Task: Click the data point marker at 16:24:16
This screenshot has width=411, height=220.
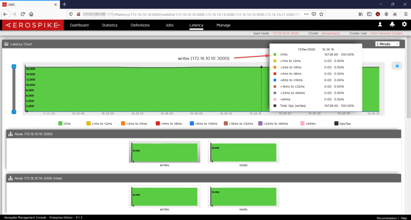Action: 262,67
